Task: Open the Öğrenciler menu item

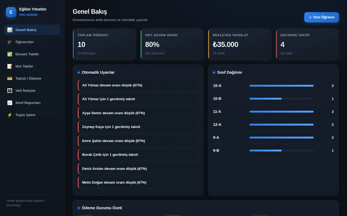Action: point(32,42)
